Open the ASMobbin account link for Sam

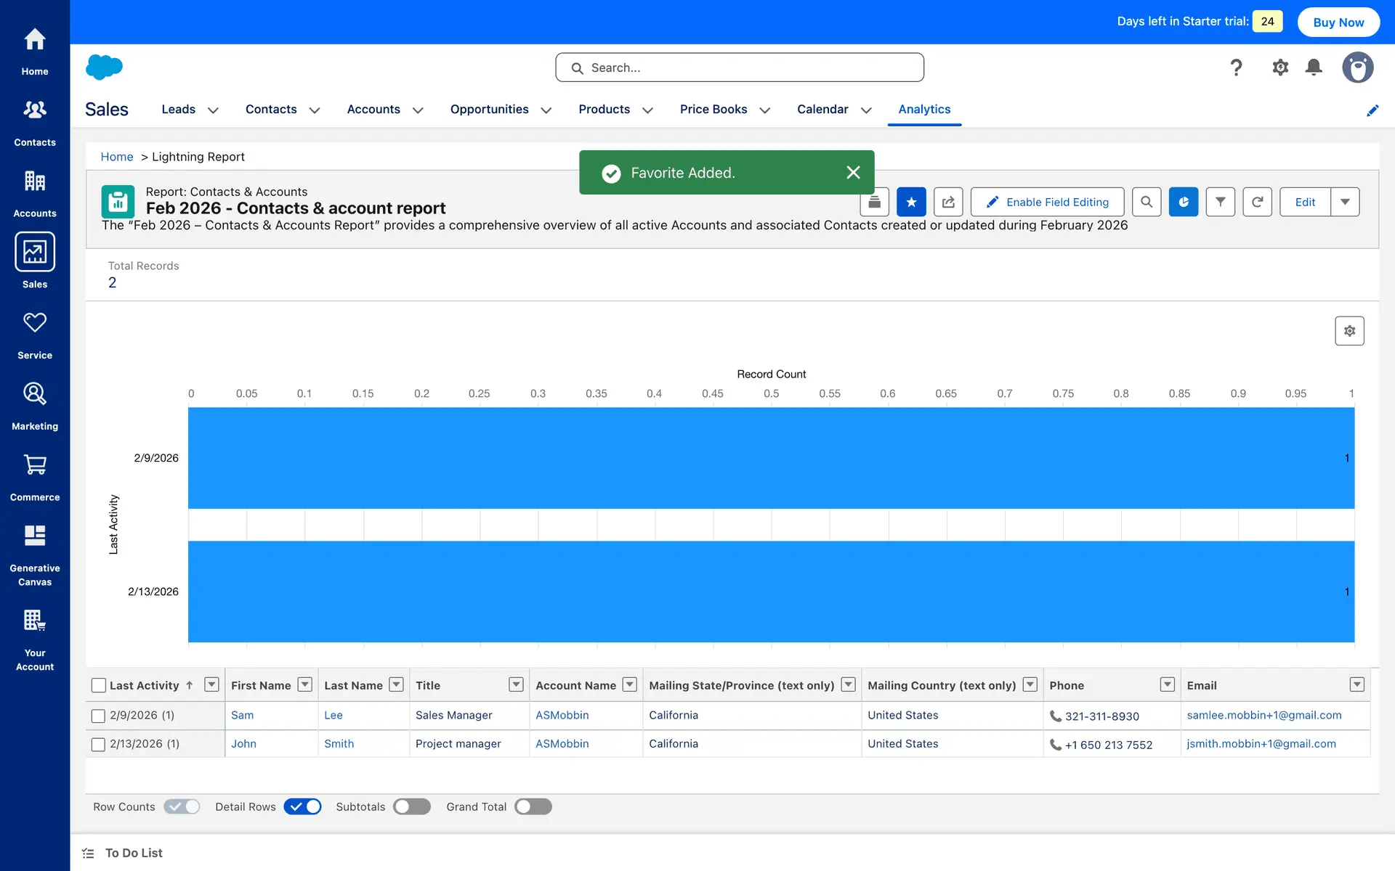562,715
